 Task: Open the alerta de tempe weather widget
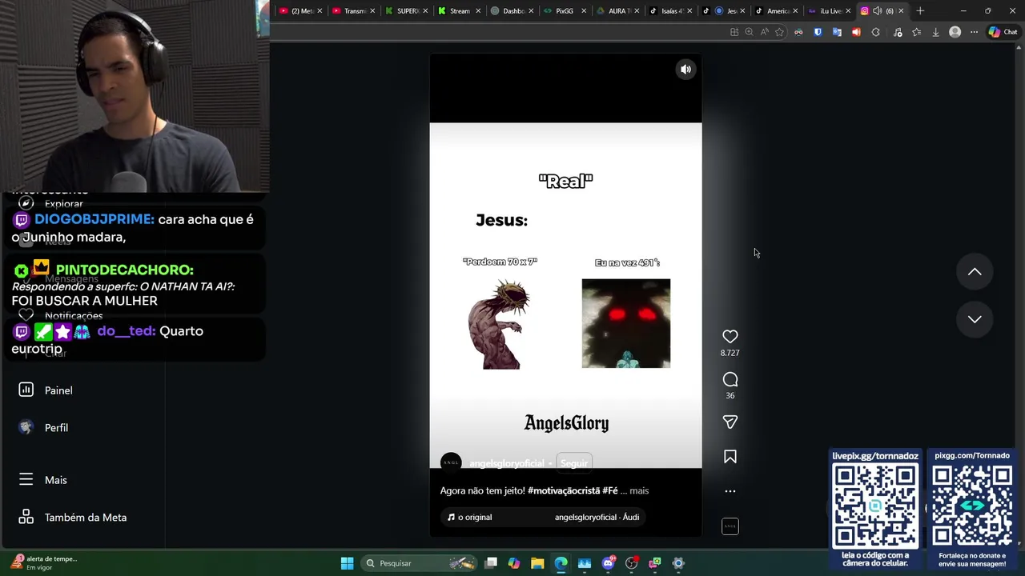pyautogui.click(x=45, y=562)
